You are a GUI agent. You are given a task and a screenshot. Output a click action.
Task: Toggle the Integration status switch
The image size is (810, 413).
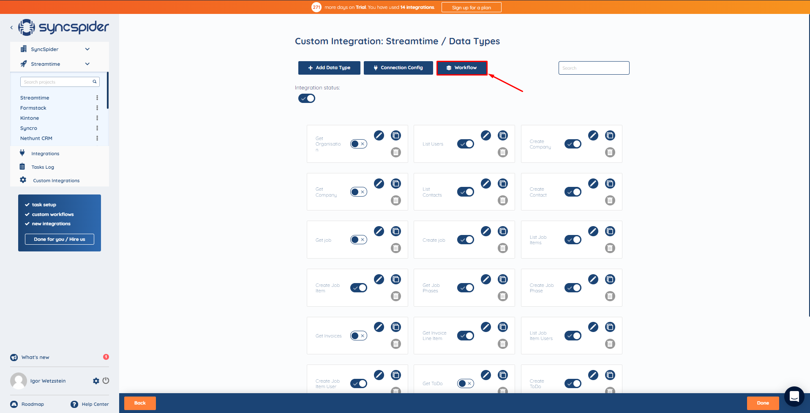[x=307, y=98]
